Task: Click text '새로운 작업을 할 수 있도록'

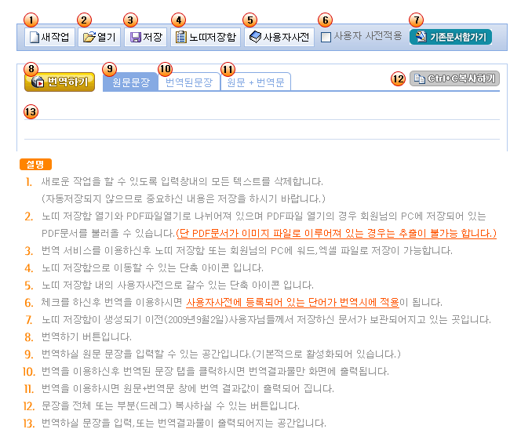Action: click(x=100, y=181)
